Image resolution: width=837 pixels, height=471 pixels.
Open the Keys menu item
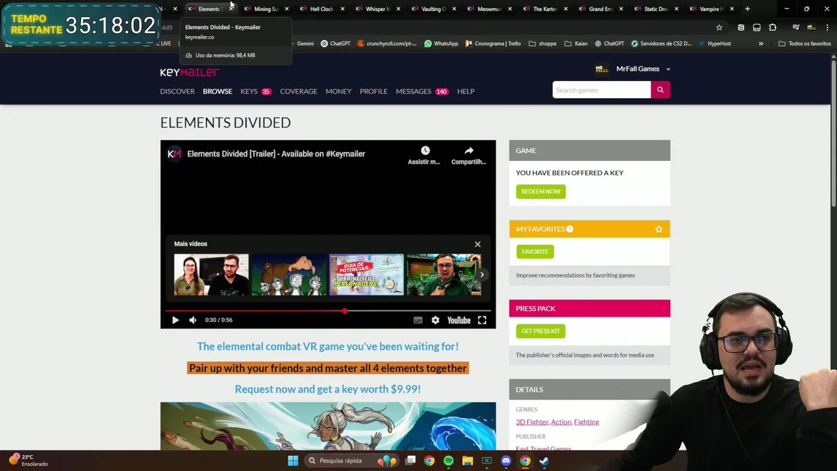click(x=249, y=92)
